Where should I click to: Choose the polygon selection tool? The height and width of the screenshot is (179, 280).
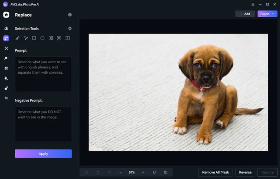[x=26, y=38]
